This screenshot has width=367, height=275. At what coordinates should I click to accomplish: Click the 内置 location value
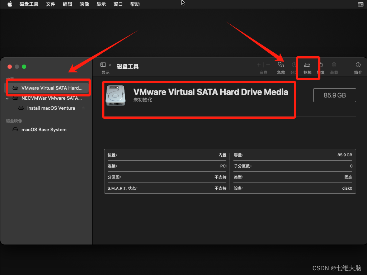tap(222, 155)
